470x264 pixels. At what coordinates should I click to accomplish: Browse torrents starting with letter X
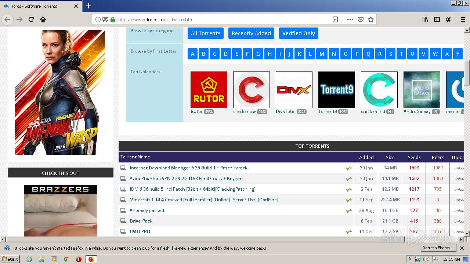coord(447,54)
